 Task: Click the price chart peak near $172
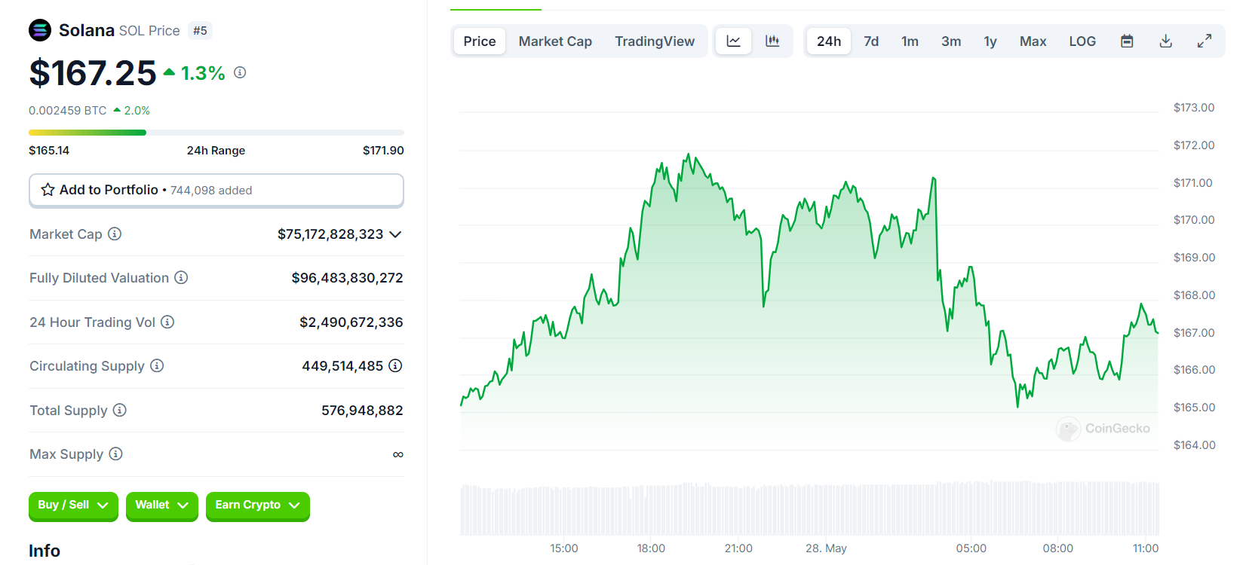tap(688, 155)
